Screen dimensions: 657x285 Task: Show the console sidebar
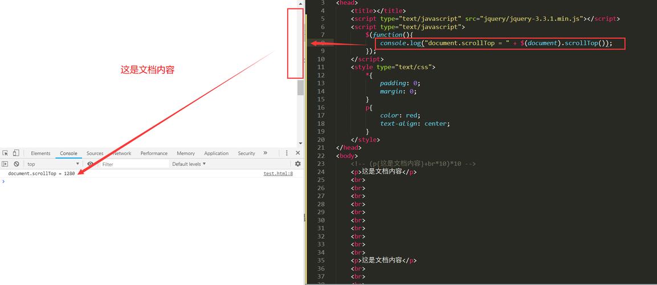5,164
